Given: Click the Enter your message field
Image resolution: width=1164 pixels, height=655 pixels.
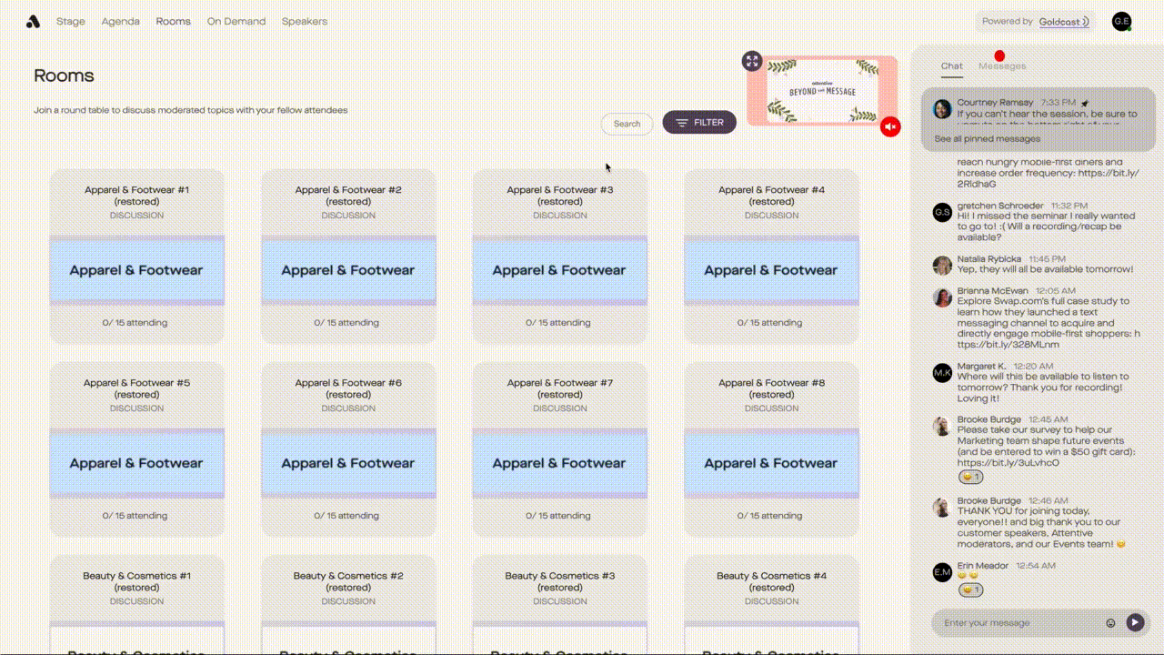Looking at the screenshot, I should pos(1018,623).
